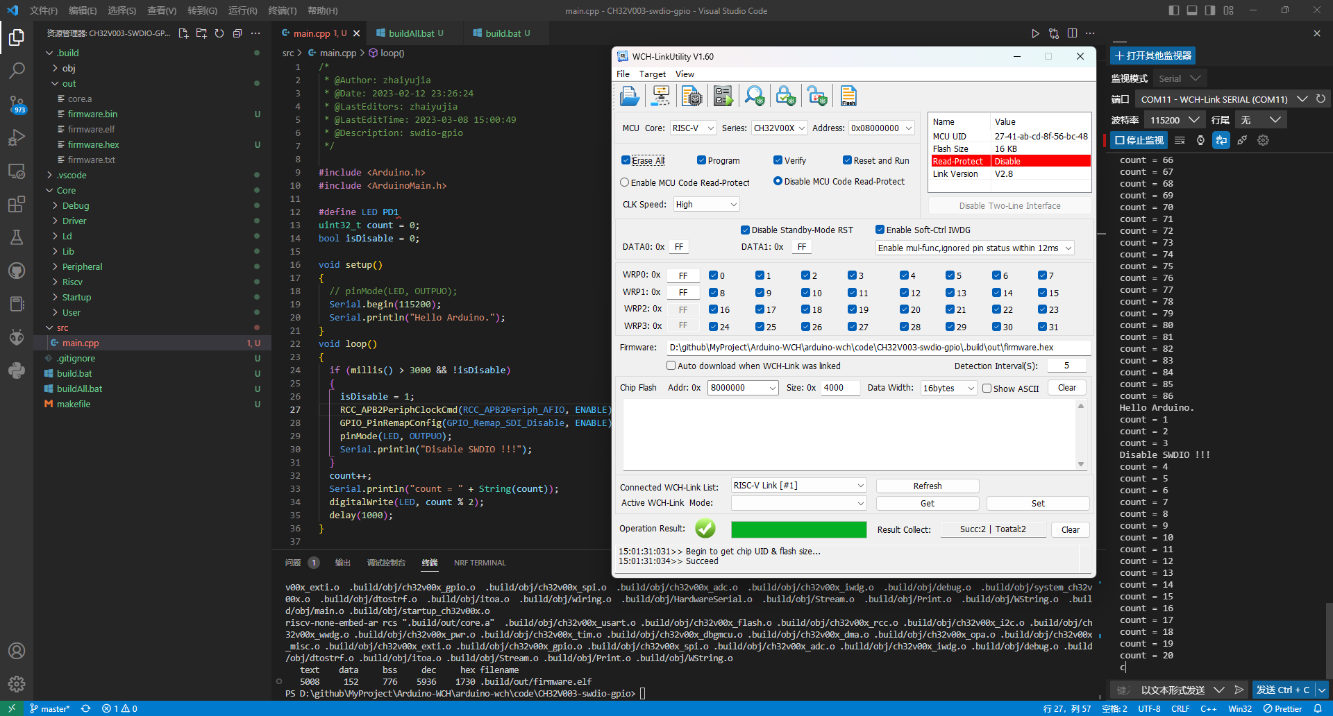Click the magnifier query read-protect status icon
The image size is (1333, 716).
tap(755, 96)
